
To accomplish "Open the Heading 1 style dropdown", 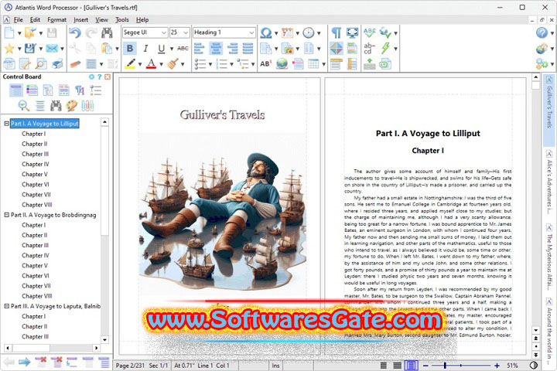I will coord(251,32).
